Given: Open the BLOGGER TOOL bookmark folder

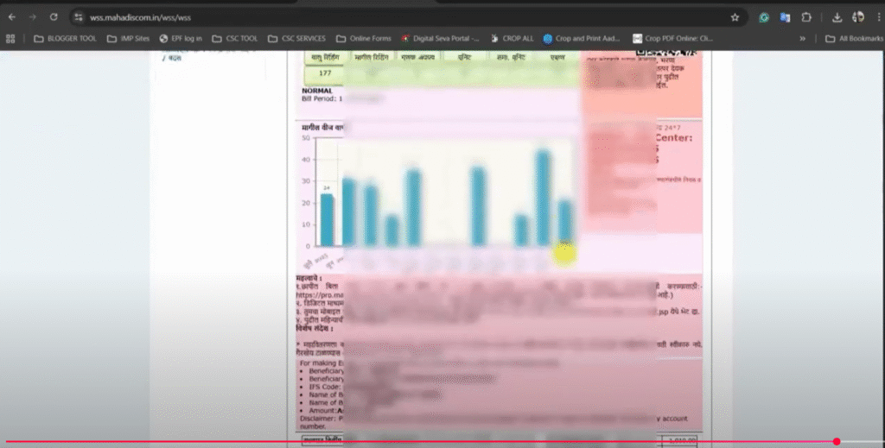Looking at the screenshot, I should 66,38.
